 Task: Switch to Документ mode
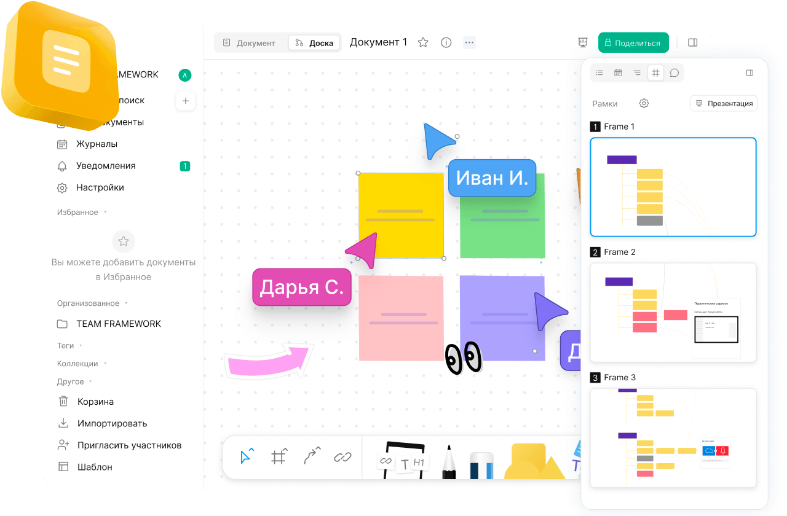tap(250, 43)
